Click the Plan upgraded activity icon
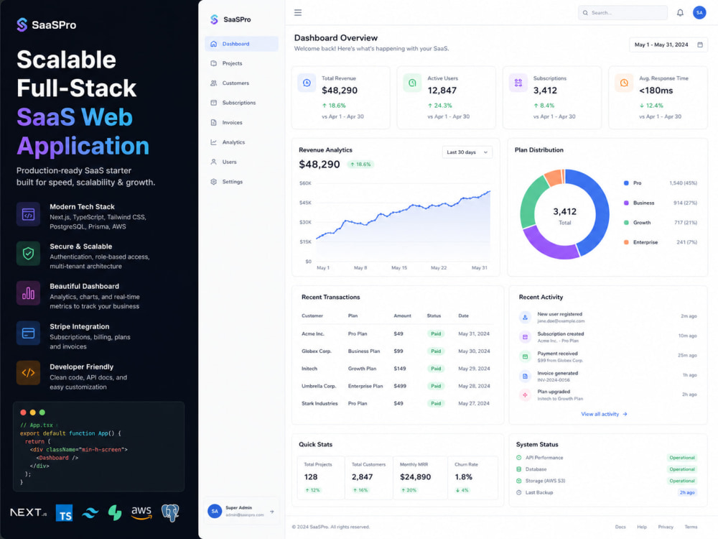The image size is (718, 539). (525, 395)
